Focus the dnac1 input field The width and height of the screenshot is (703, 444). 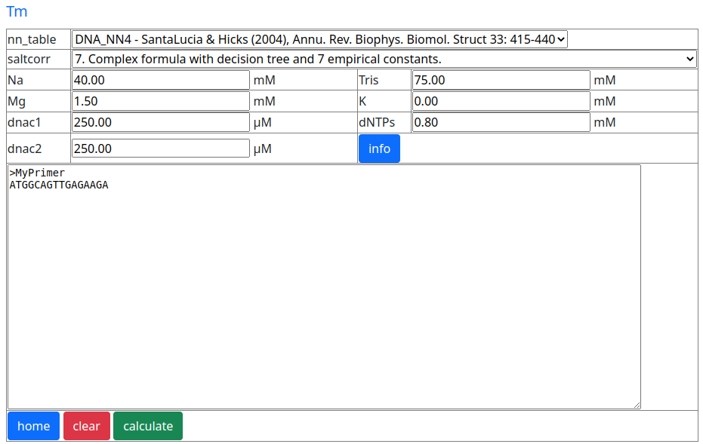click(160, 122)
